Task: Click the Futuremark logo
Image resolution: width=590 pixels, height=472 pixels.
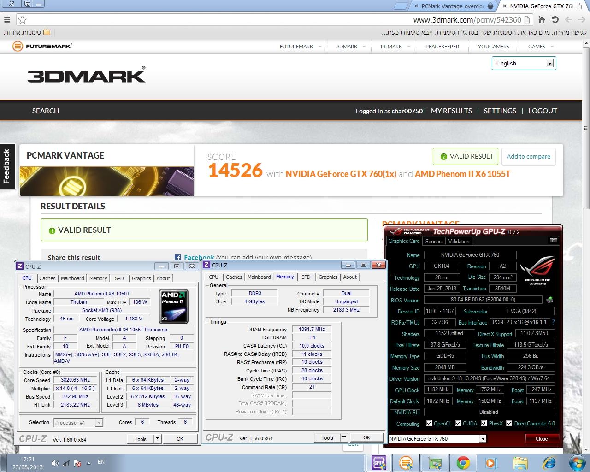Action: (x=42, y=46)
